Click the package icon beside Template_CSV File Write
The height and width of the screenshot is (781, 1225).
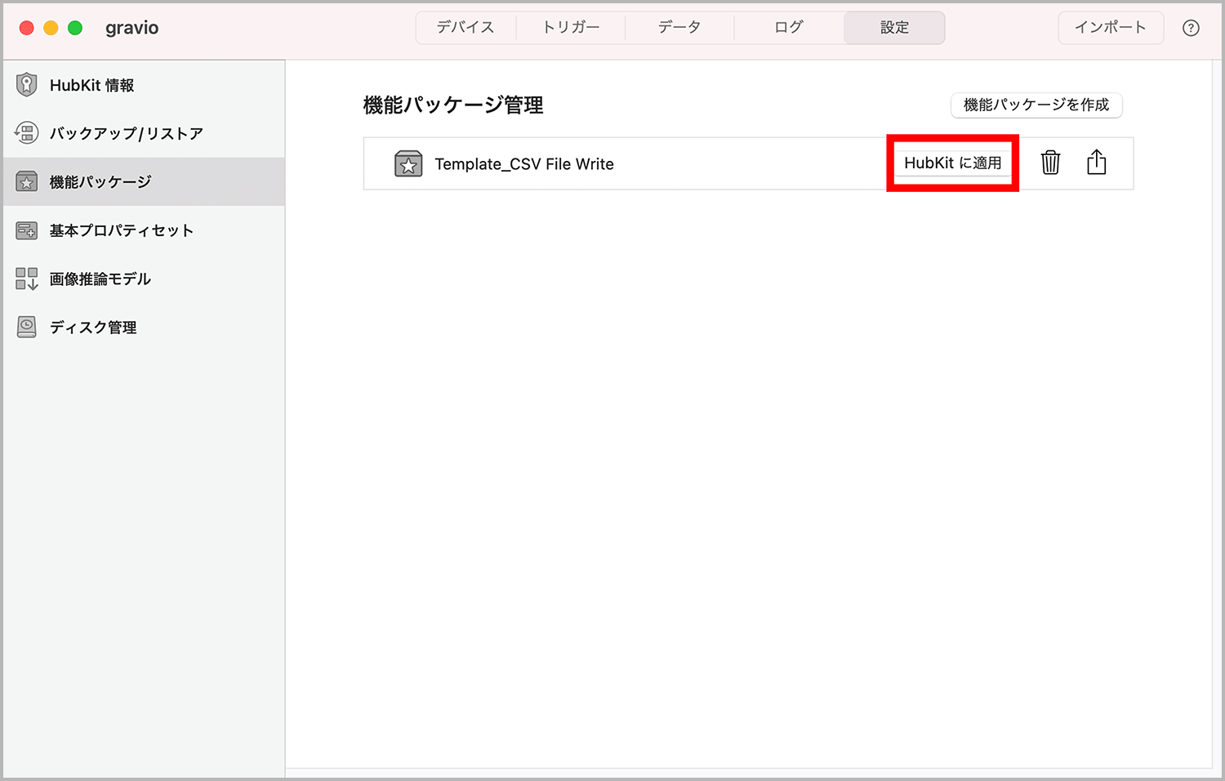click(x=408, y=163)
